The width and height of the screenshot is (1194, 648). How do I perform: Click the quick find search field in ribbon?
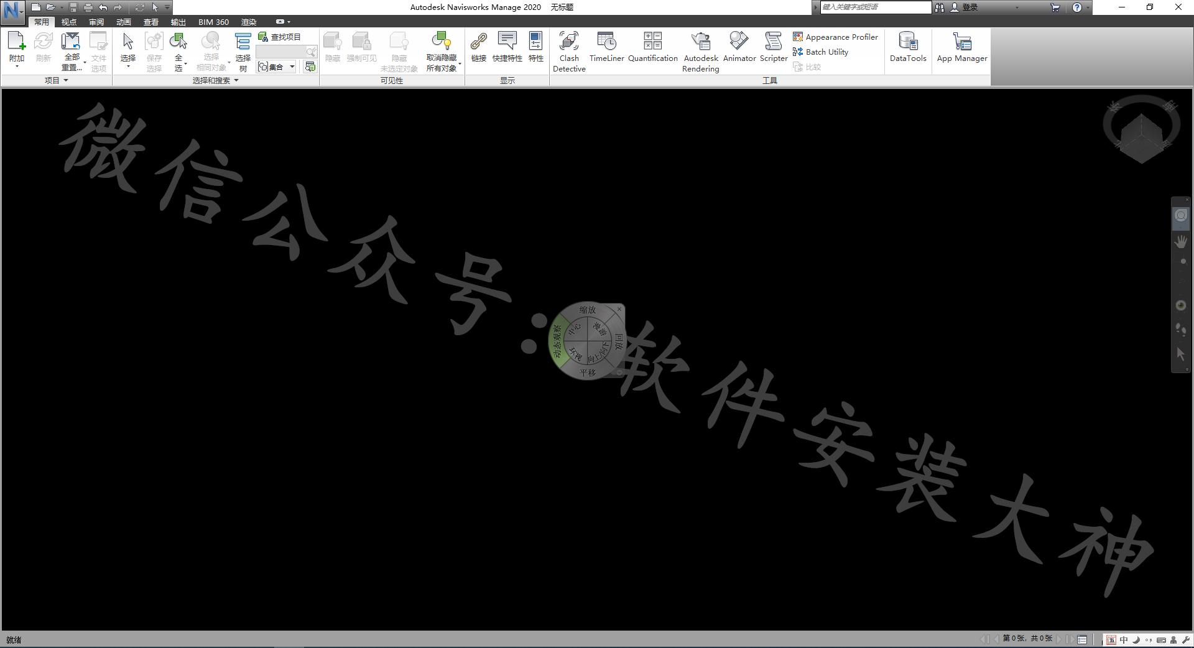pos(287,52)
